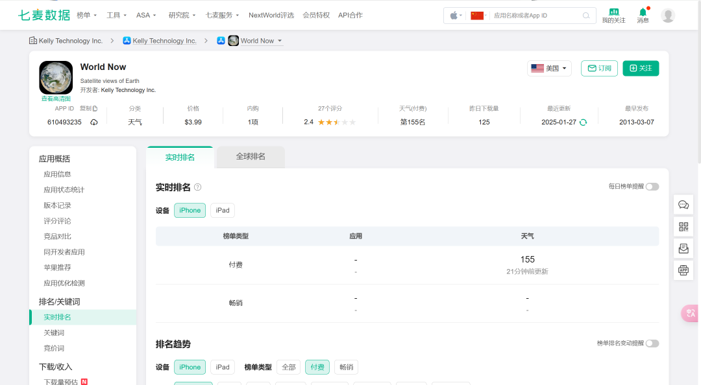Open 下载量预估 in sidebar

point(60,382)
